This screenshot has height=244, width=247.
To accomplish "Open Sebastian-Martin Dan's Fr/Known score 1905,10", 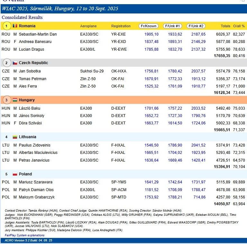I will (151, 34).
